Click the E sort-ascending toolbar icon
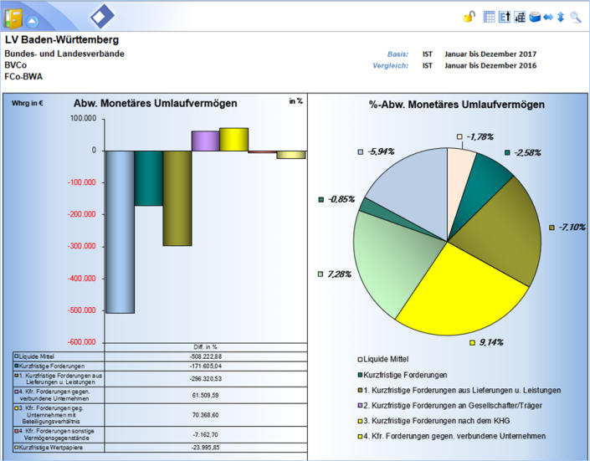 point(505,17)
